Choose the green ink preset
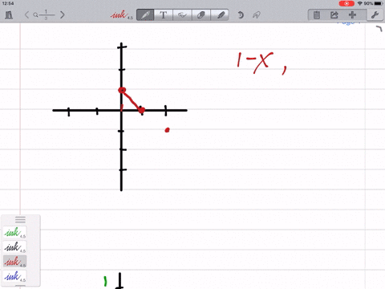 coord(15,233)
